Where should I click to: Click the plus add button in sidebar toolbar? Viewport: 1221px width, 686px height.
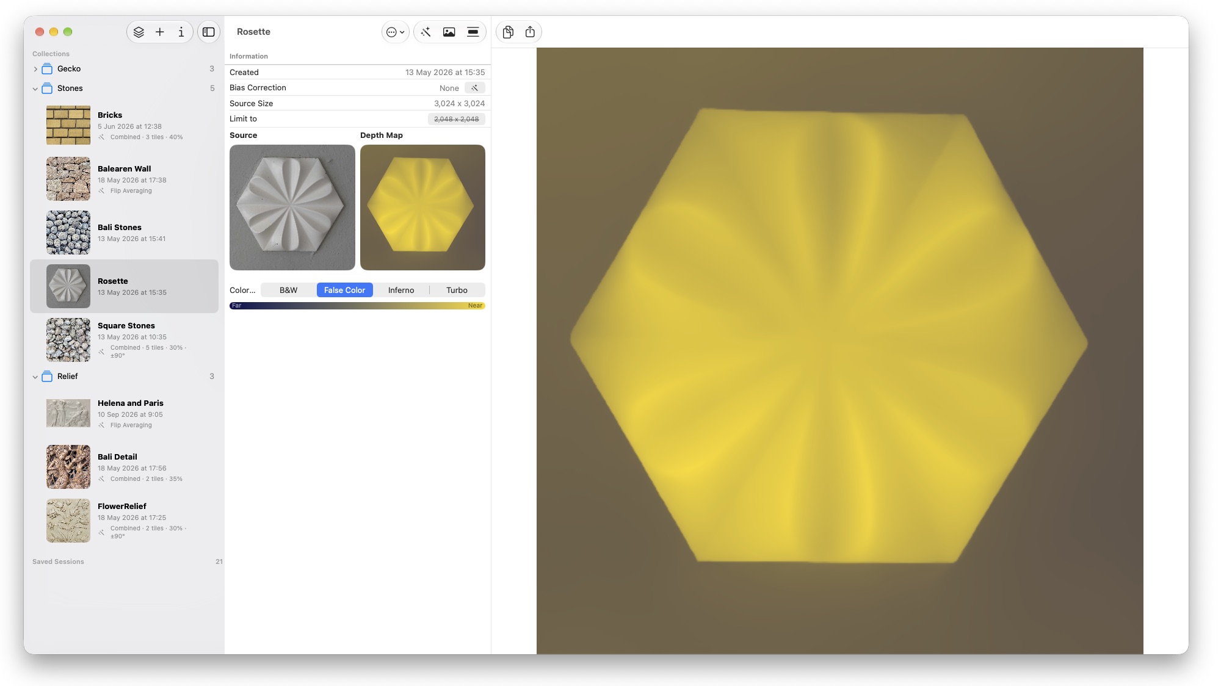point(160,32)
